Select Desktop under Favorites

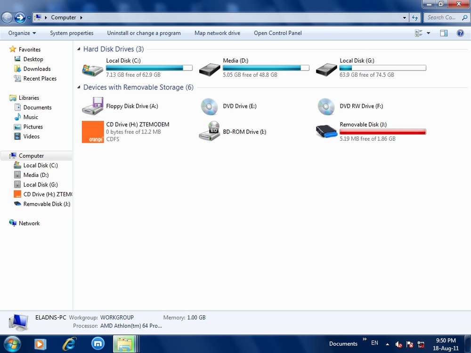tap(33, 59)
